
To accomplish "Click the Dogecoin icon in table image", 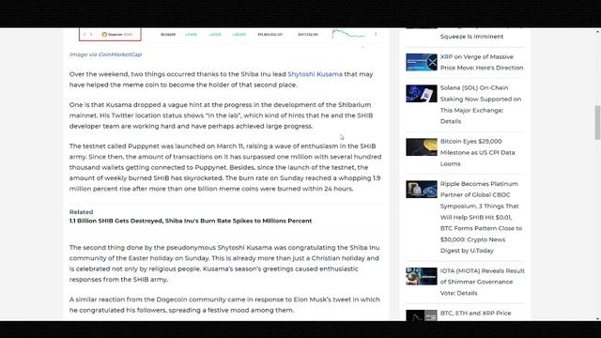I will [104, 35].
